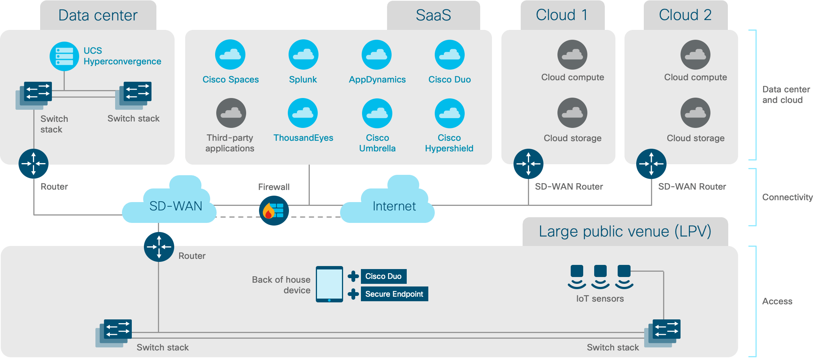Viewport: 818px width, 358px height.
Task: Click the Third-party applications text label
Action: (x=230, y=143)
